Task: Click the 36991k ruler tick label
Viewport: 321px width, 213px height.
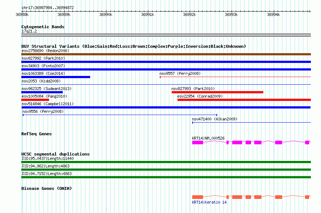Action: click(148, 14)
